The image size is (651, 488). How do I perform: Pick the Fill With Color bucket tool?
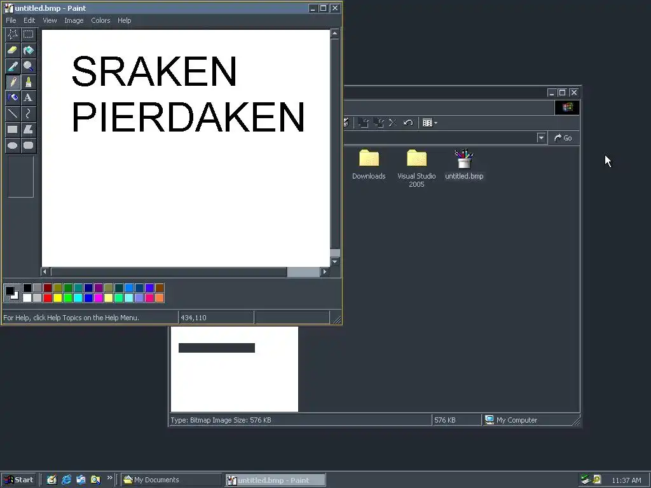tap(28, 50)
